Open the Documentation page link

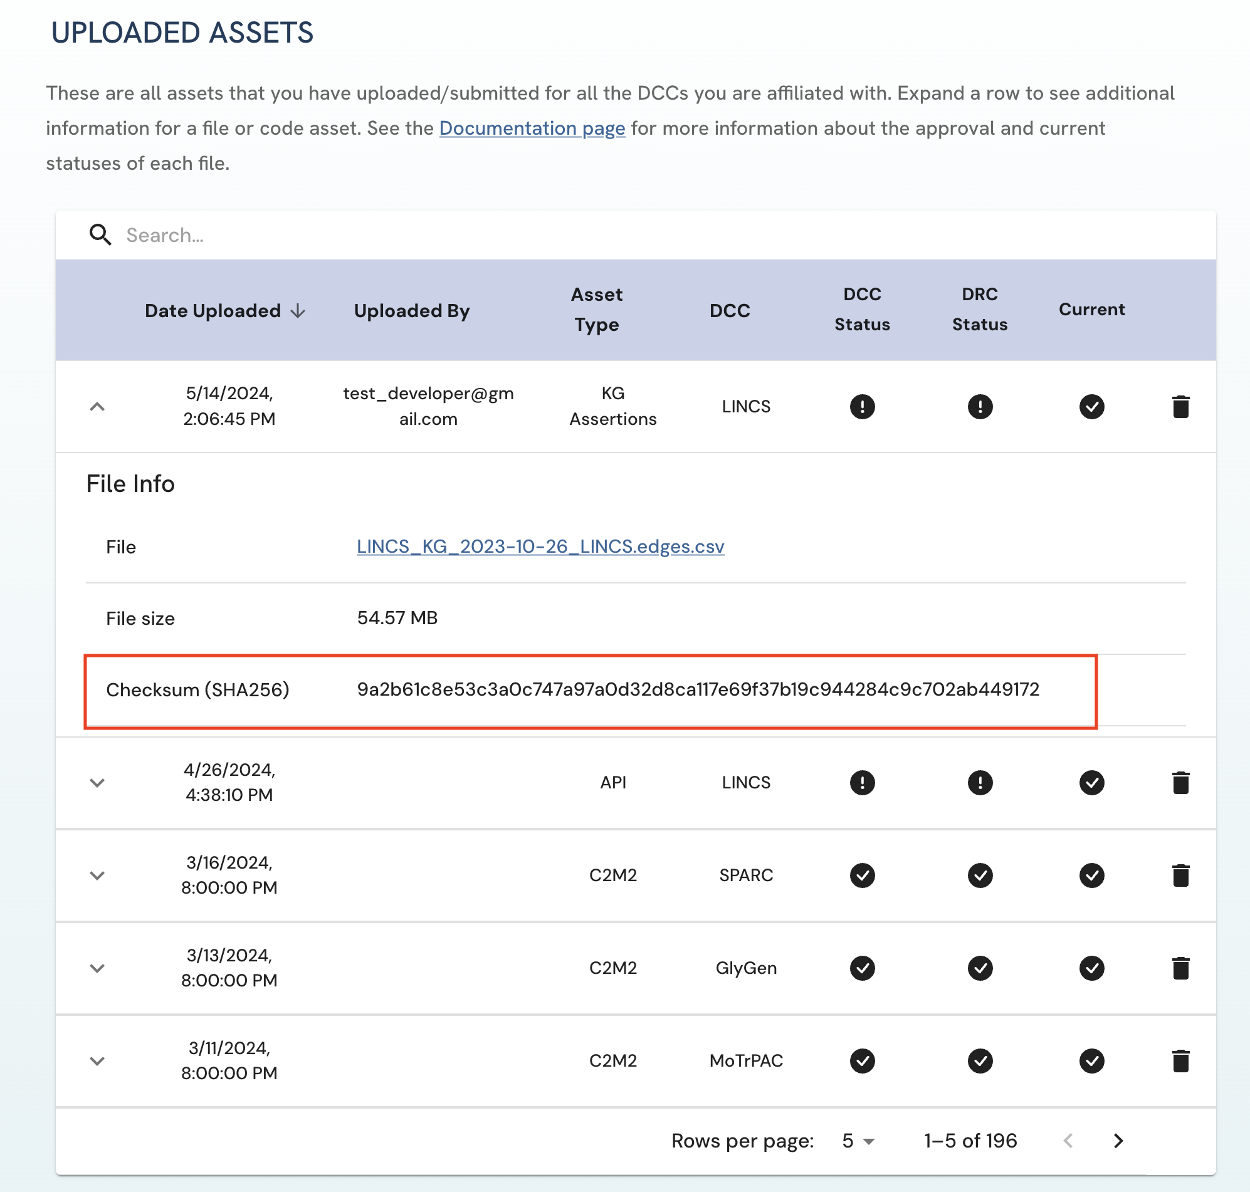(532, 128)
